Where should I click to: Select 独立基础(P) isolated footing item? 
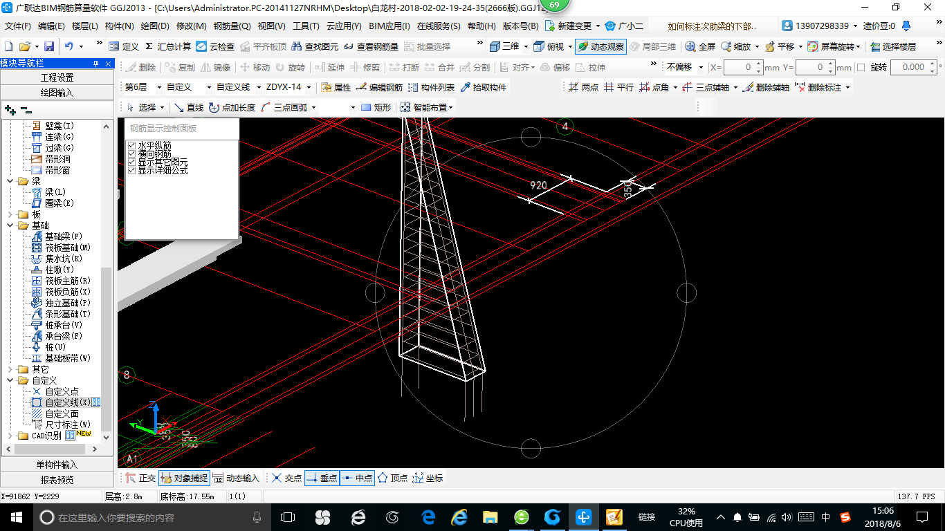(x=61, y=303)
